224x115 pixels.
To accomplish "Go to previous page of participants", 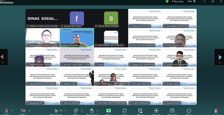I will [x=2, y=57].
